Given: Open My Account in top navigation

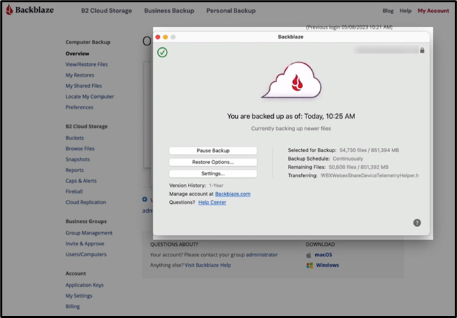Looking at the screenshot, I should pos(434,11).
